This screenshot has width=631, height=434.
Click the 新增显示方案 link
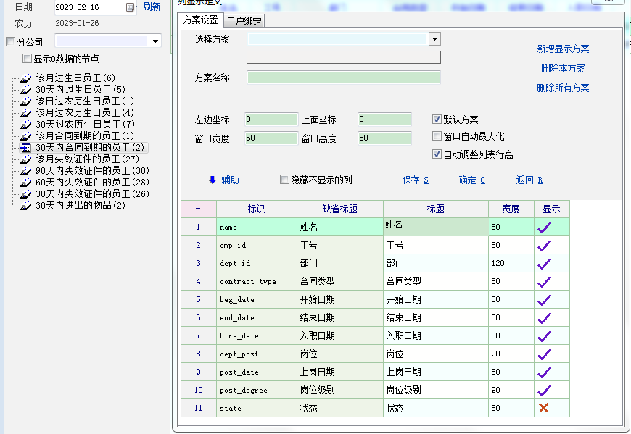563,49
